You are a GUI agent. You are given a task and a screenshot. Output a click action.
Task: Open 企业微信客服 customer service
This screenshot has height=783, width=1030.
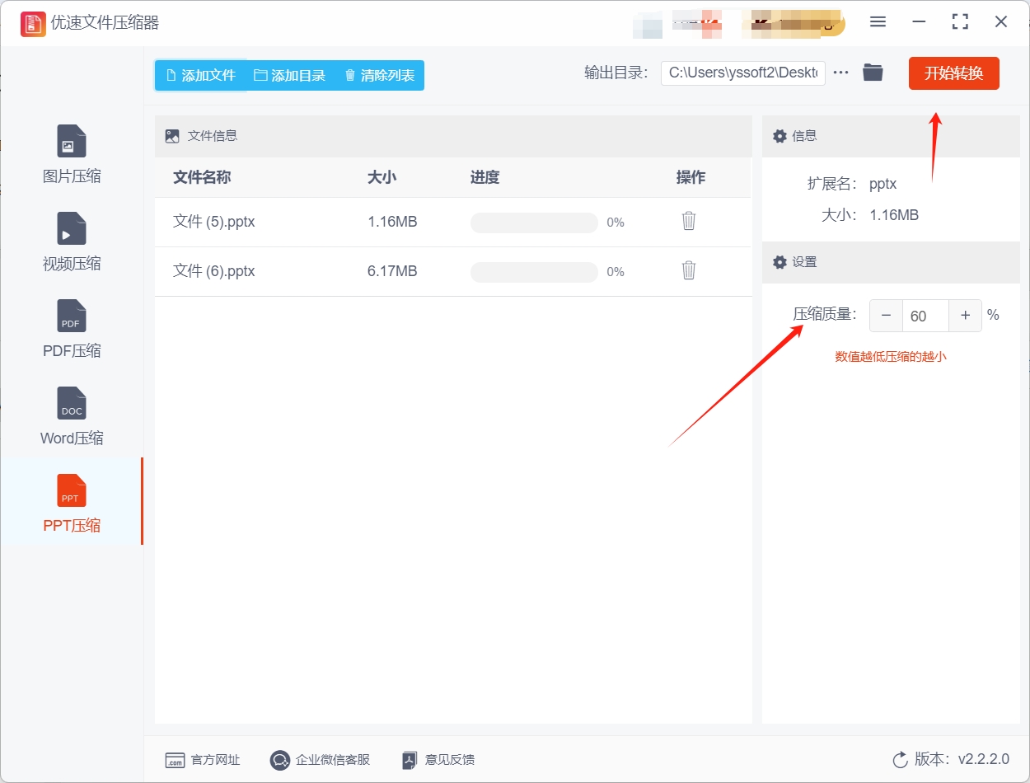[321, 760]
